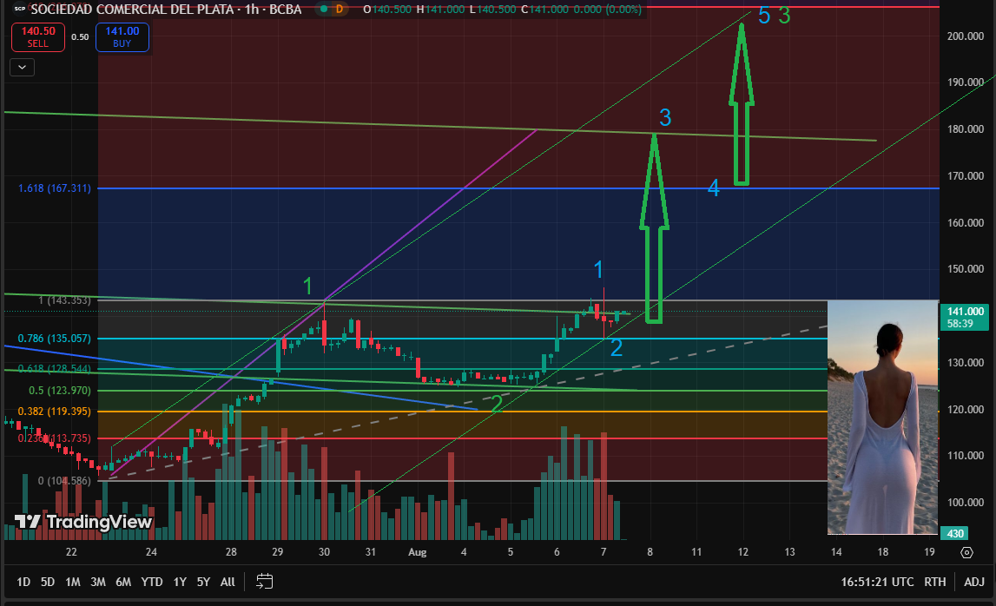Select the 1D time range
The width and height of the screenshot is (996, 606).
tap(23, 582)
